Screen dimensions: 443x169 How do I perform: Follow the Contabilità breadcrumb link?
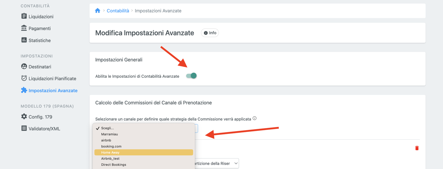(x=118, y=11)
